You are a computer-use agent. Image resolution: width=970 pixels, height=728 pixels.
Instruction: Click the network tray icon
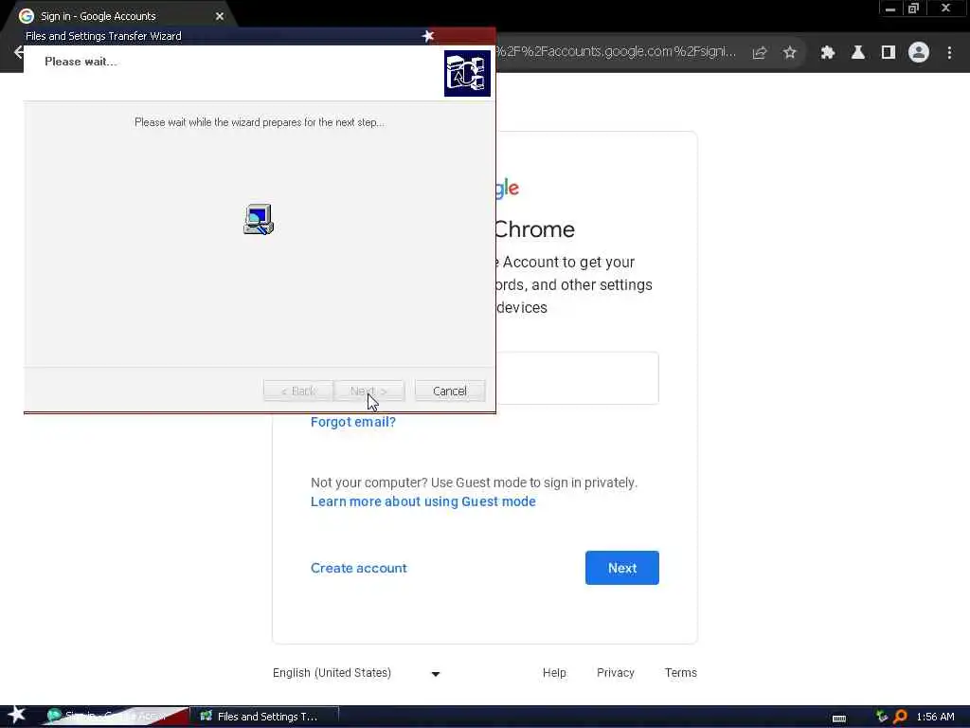882,717
